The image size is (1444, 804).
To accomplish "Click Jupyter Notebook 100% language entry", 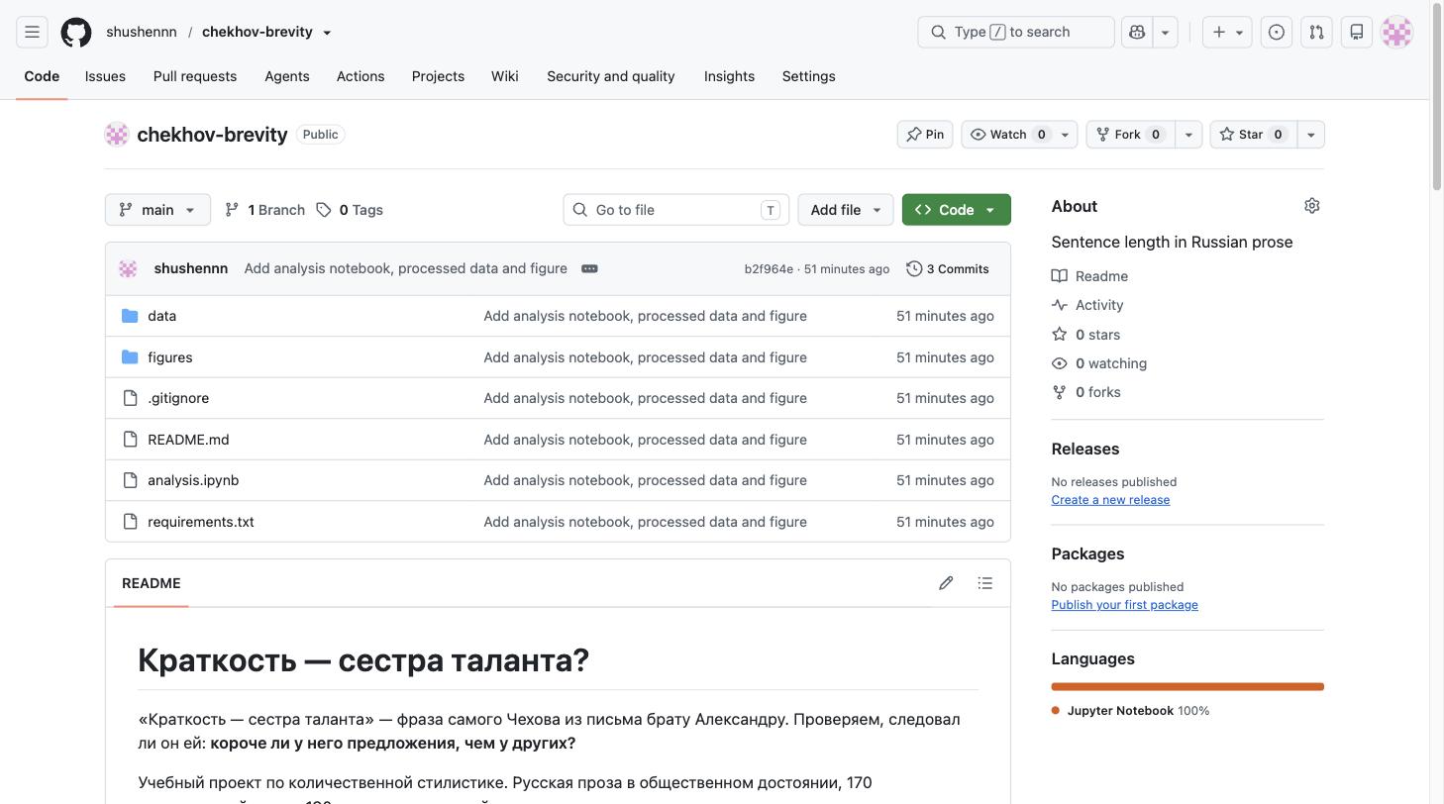I will click(x=1131, y=711).
